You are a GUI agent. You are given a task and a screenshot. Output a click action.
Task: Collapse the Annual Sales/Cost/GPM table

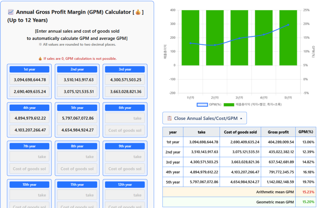204,118
